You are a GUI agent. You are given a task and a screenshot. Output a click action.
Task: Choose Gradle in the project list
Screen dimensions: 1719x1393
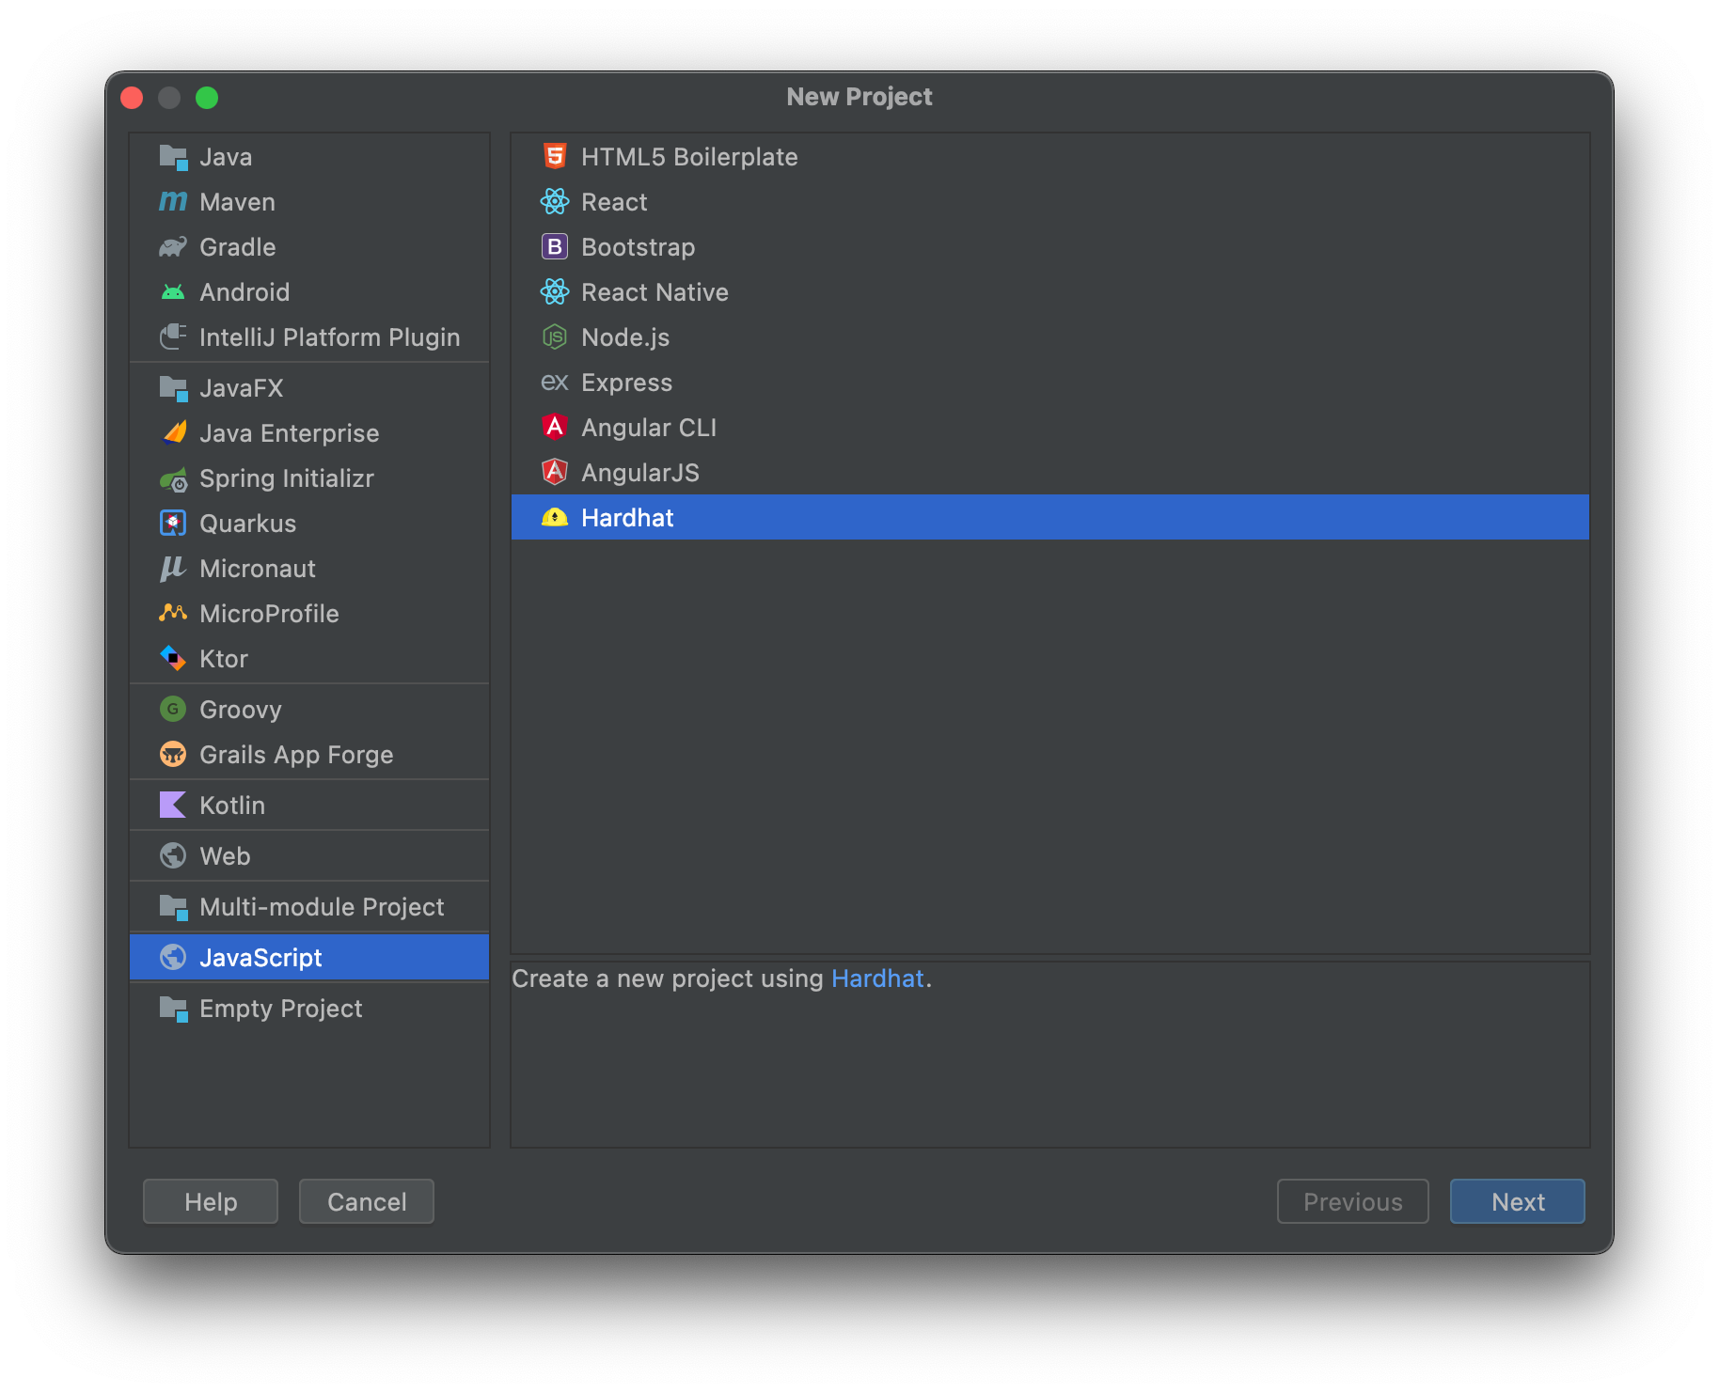coord(309,247)
